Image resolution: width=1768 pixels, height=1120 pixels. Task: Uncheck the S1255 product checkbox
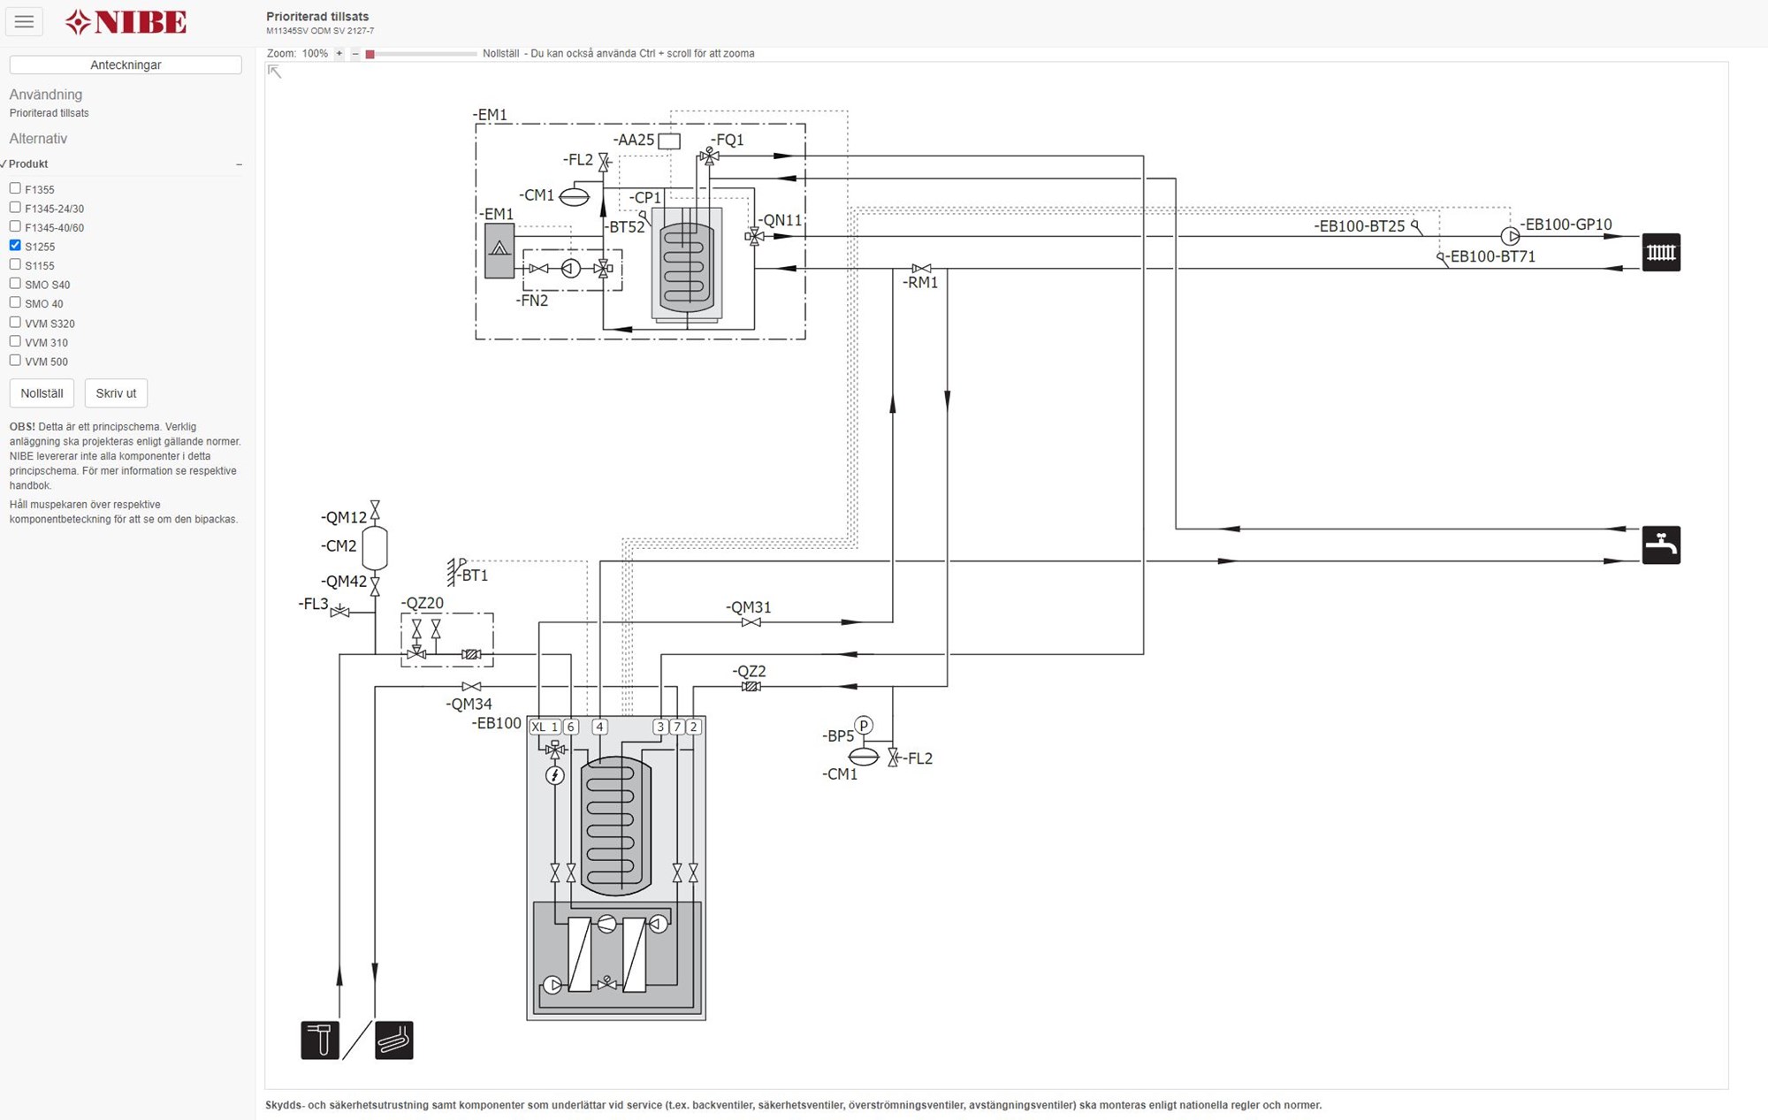15,246
